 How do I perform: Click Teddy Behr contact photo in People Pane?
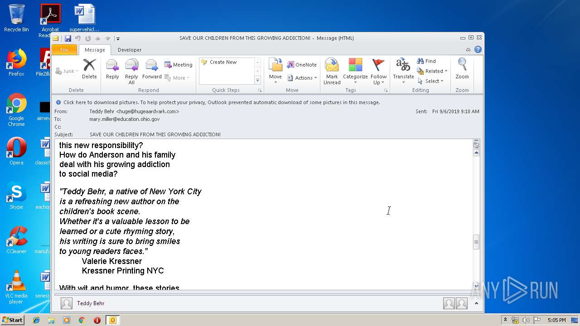click(x=67, y=303)
